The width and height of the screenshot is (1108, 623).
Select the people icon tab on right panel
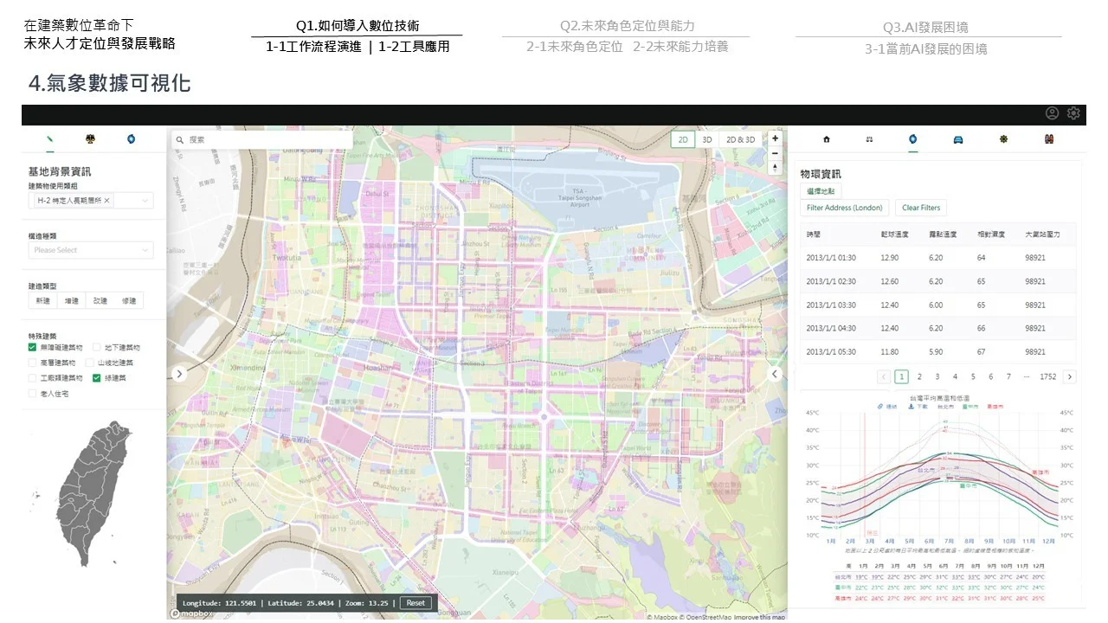(x=1048, y=138)
